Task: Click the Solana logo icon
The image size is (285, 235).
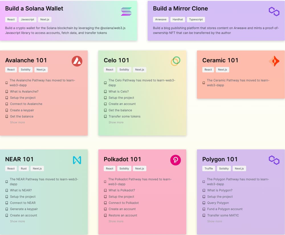Action: pos(126,11)
